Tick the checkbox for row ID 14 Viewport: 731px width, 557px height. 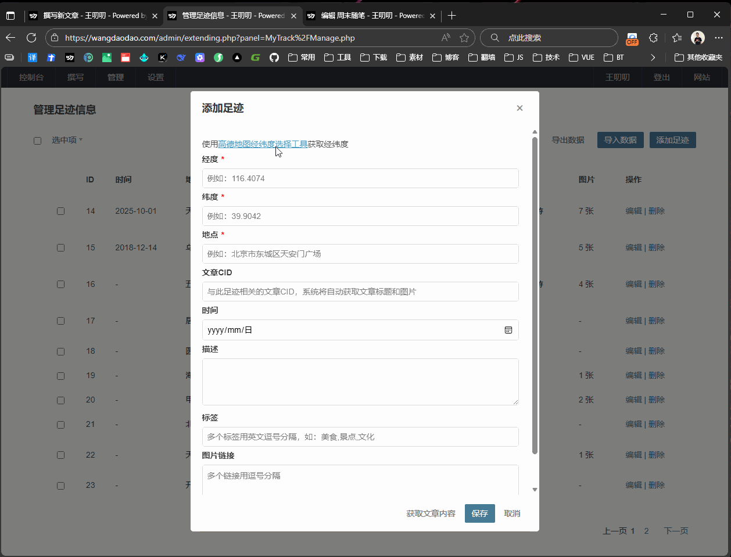pos(60,211)
